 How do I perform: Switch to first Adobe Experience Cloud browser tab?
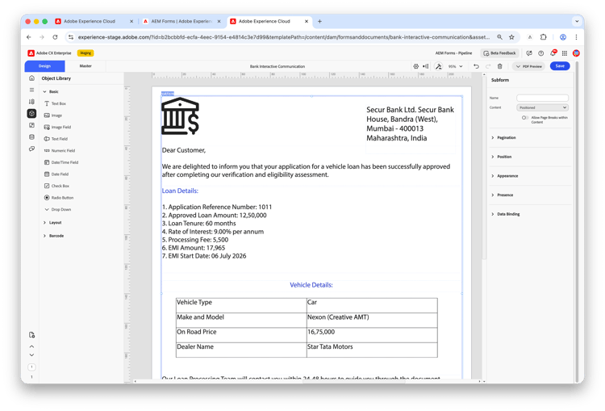(x=90, y=21)
